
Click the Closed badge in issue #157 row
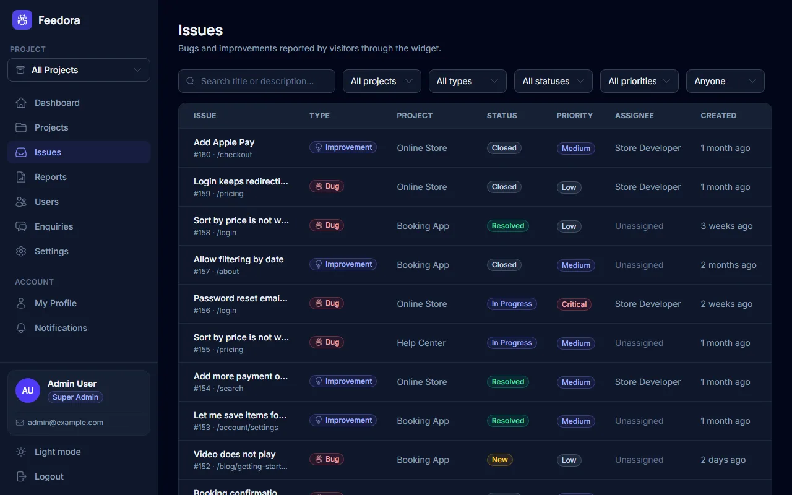pyautogui.click(x=504, y=265)
